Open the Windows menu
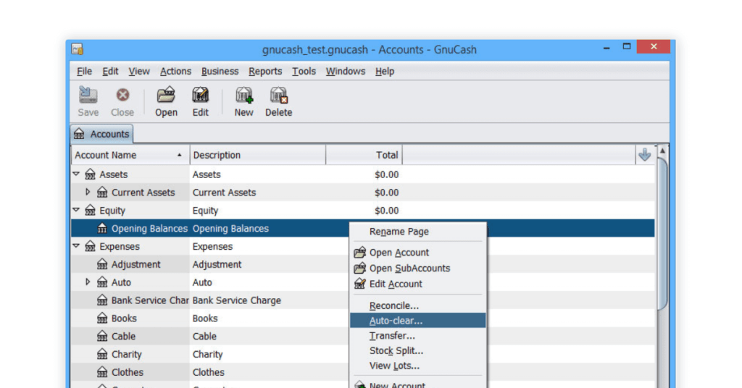The image size is (742, 388). [x=346, y=72]
